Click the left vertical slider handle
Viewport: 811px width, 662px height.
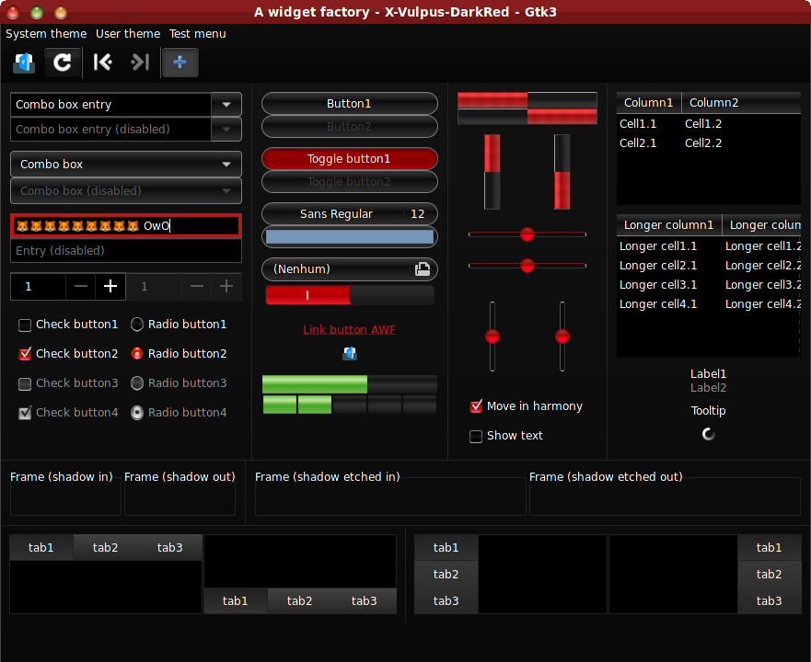click(x=492, y=337)
